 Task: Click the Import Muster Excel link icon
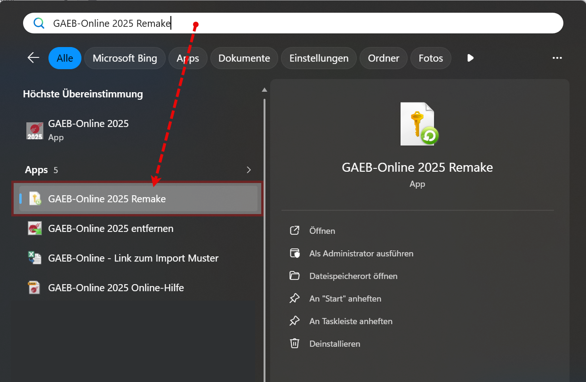tap(35, 258)
